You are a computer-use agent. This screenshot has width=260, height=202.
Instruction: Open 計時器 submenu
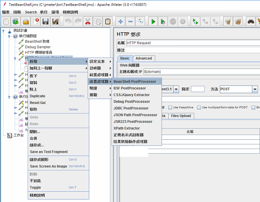pyautogui.click(x=100, y=68)
